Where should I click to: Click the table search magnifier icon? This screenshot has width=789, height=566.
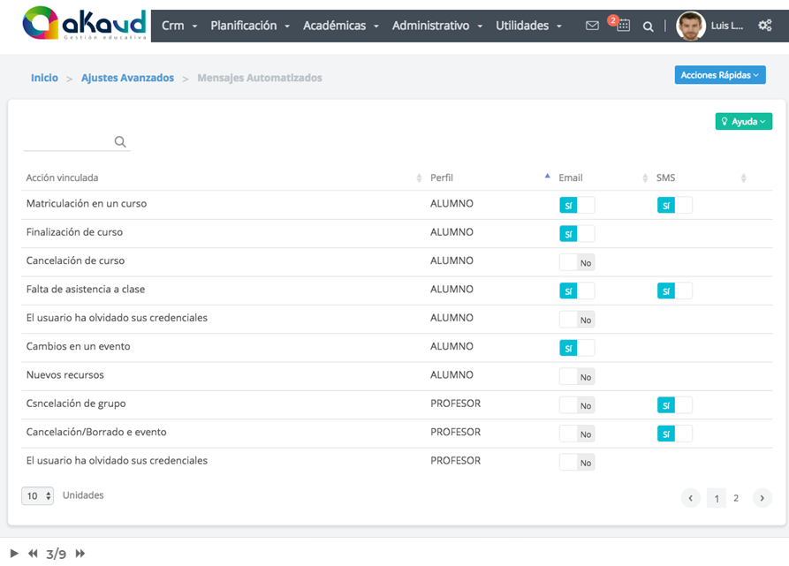120,142
